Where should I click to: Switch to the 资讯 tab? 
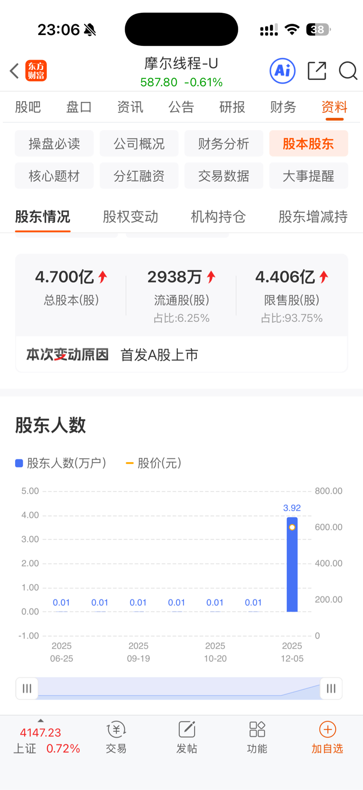pos(130,107)
